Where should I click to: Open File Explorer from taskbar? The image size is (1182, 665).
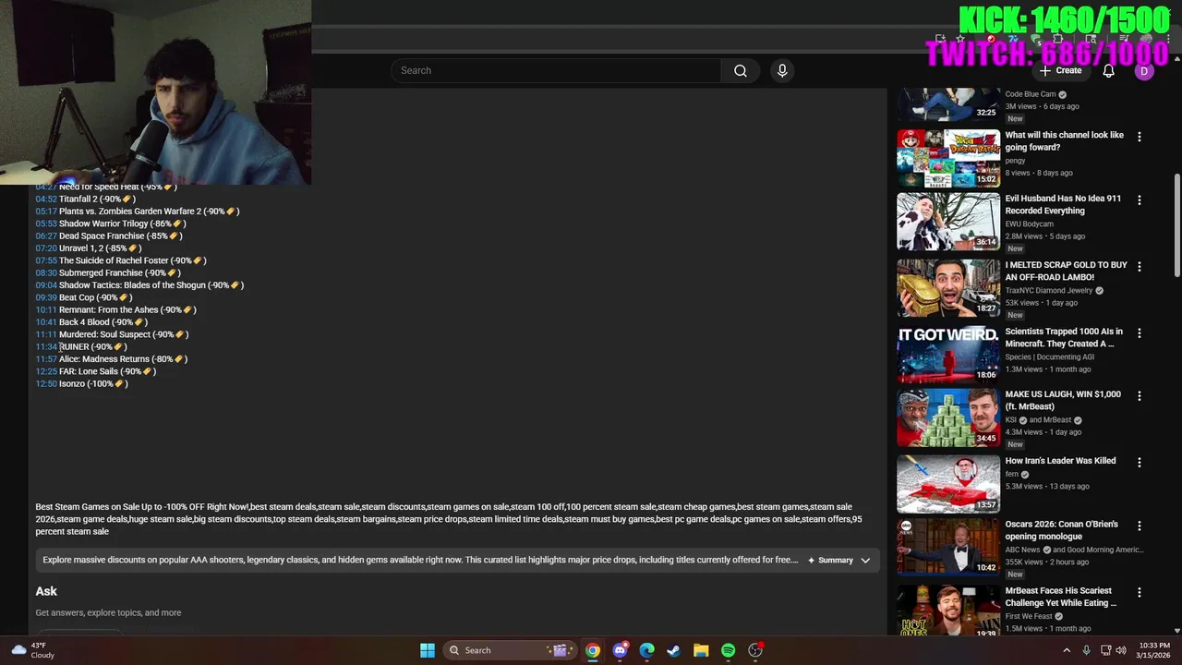point(701,650)
